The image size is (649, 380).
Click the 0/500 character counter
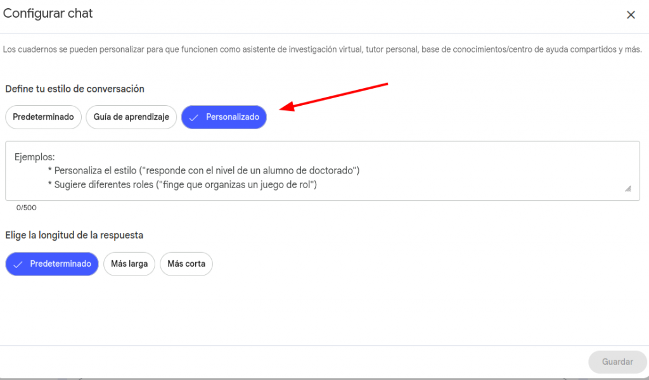27,208
